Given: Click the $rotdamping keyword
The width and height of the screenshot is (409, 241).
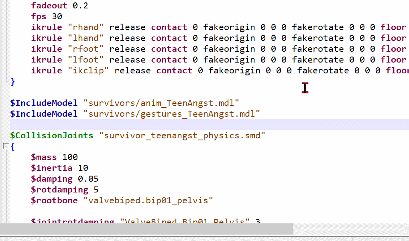Looking at the screenshot, I should [59, 190].
